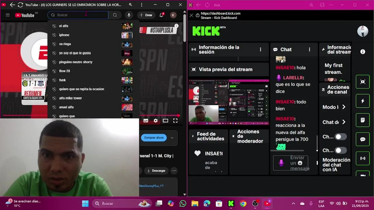Select search suggestion 'flow 28'
This screenshot has height=210, width=374.
[93, 71]
